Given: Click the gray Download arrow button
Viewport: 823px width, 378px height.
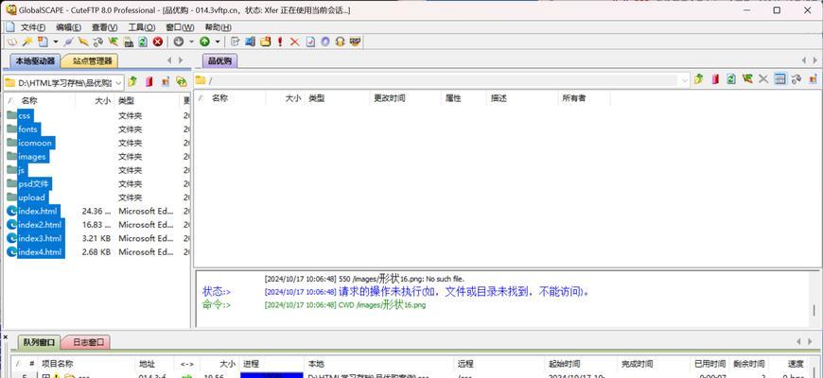Looking at the screenshot, I should pyautogui.click(x=179, y=42).
